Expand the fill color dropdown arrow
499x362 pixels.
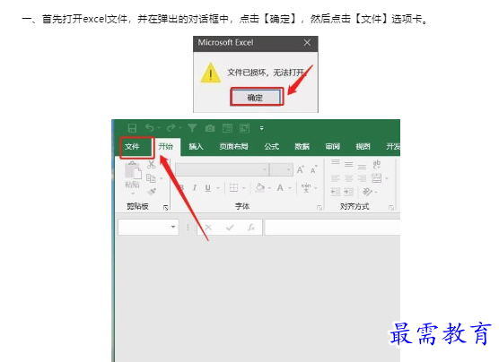click(269, 188)
